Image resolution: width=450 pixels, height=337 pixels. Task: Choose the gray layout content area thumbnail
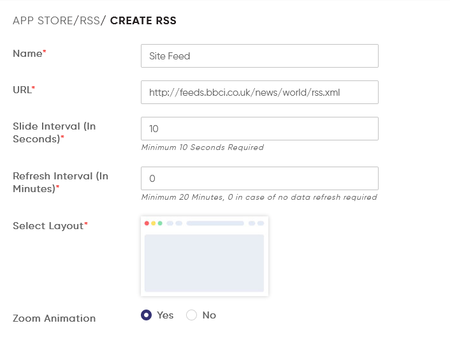(x=204, y=263)
